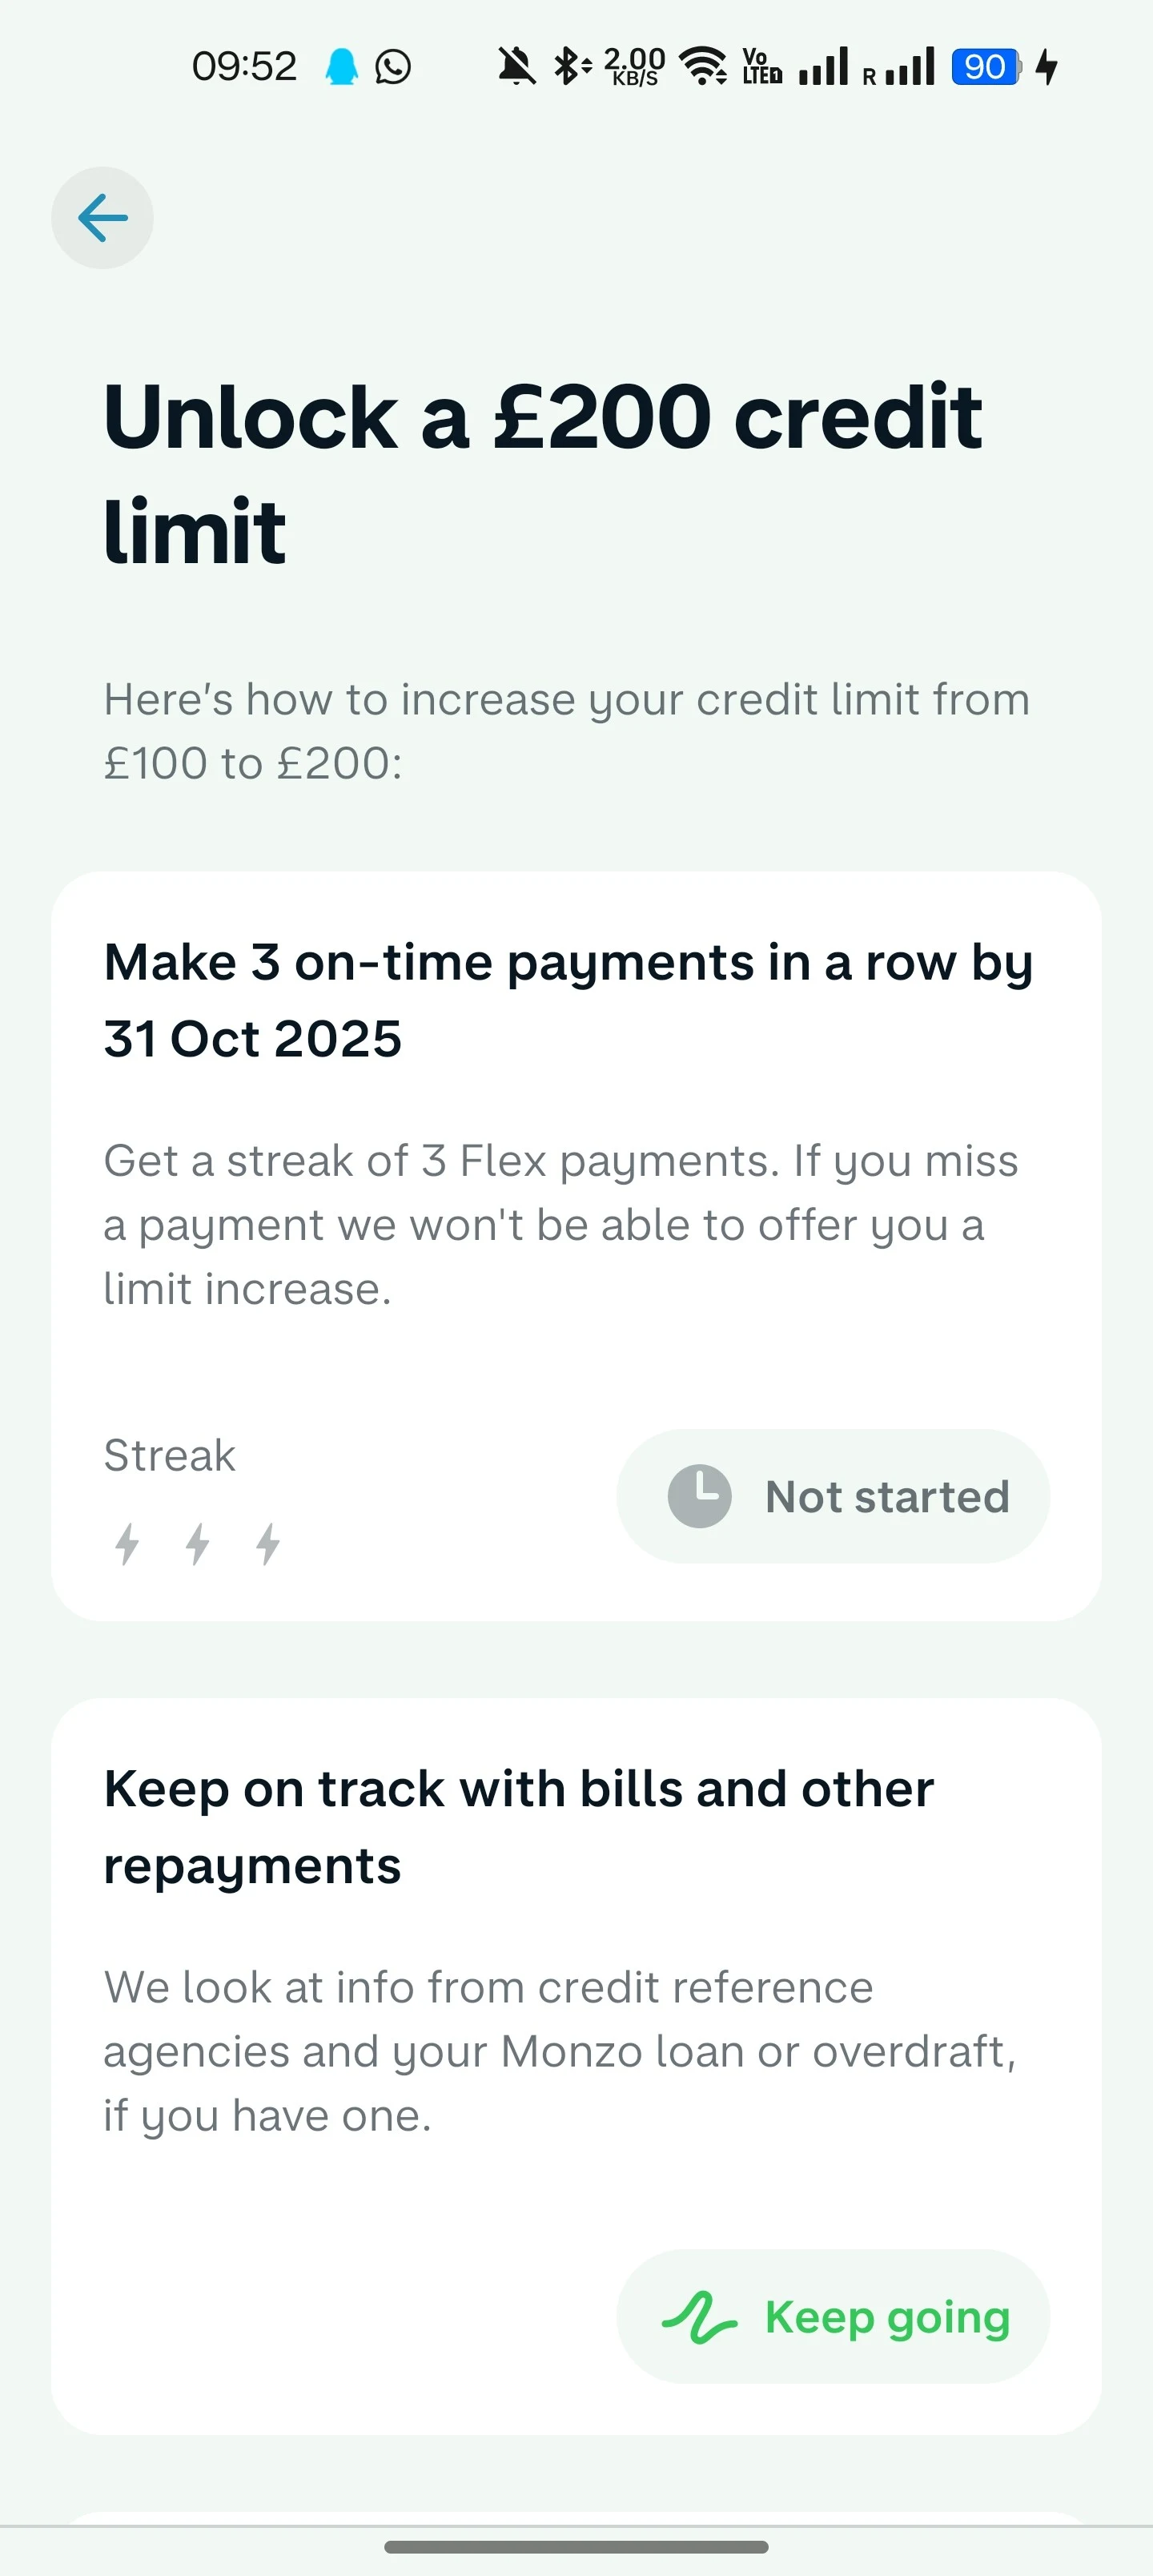
Task: Tap the QQ penguin notification icon
Action: (x=342, y=67)
